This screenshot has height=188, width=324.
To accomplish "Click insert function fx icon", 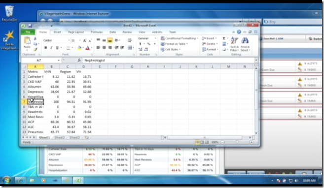I will tap(79, 60).
